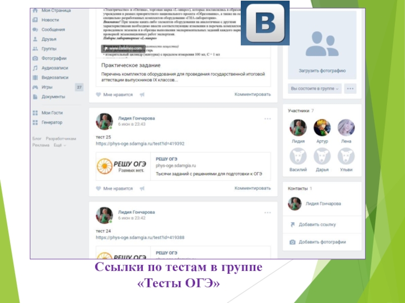
Task: Click the Игры gamepad icon
Action: pyautogui.click(x=35, y=87)
